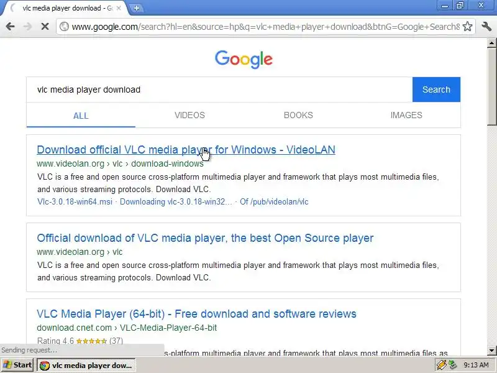Click the page scrollbar down arrow

[491, 351]
